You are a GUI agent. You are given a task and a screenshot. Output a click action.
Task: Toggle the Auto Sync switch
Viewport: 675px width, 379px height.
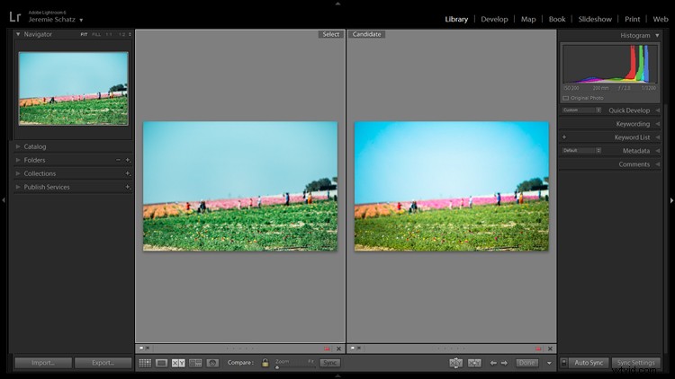[x=563, y=363]
